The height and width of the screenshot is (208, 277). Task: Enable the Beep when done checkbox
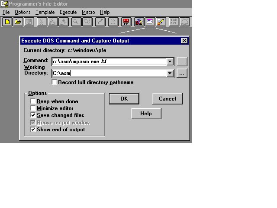pyautogui.click(x=33, y=101)
